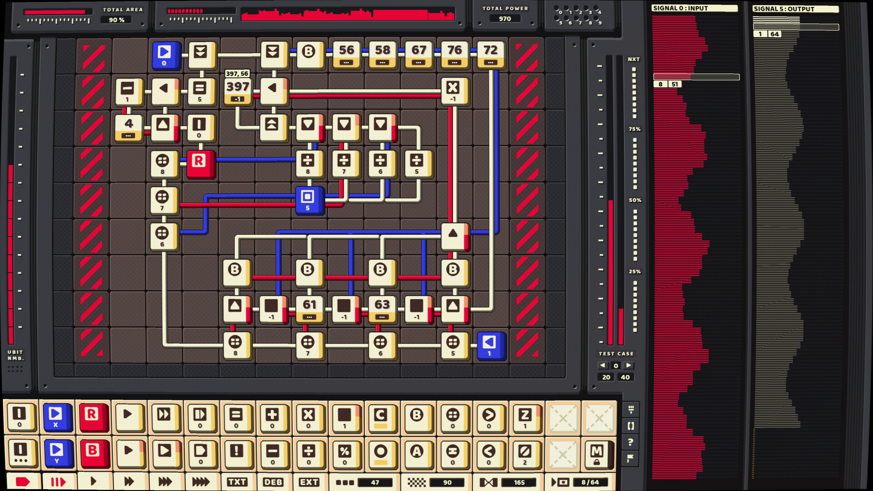The width and height of the screenshot is (873, 491).
Task: Step to the next test case
Action: 629,365
